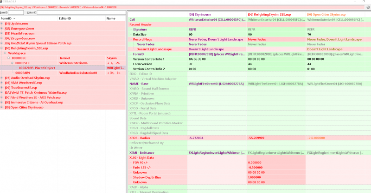This screenshot has width=371, height=193.
Task: Expand the Vivid_TS_Patch_Ominous_WaterFix.esp node
Action: pos(1,93)
